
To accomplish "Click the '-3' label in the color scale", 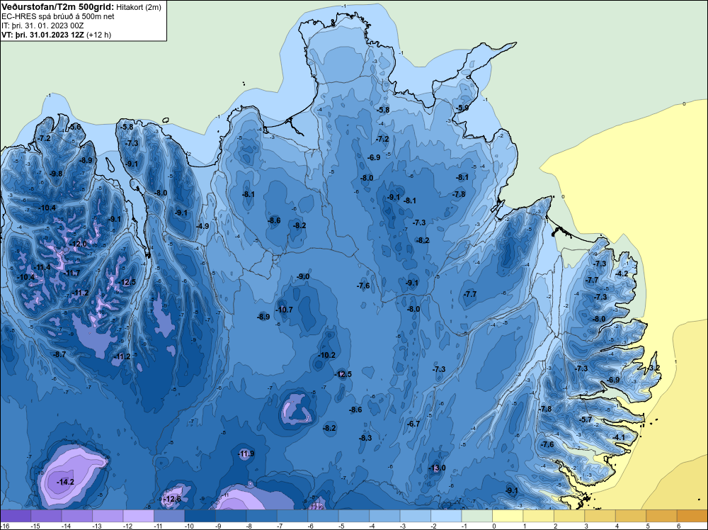I will (x=402, y=526).
